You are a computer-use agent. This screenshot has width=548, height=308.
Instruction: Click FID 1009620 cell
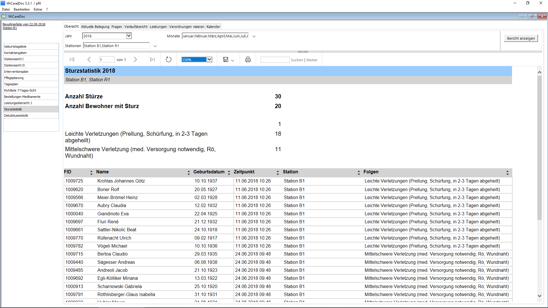coord(74,189)
